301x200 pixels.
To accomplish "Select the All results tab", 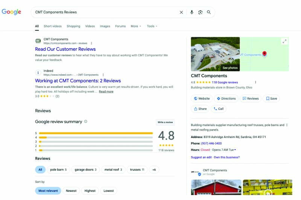I will (x=37, y=26).
